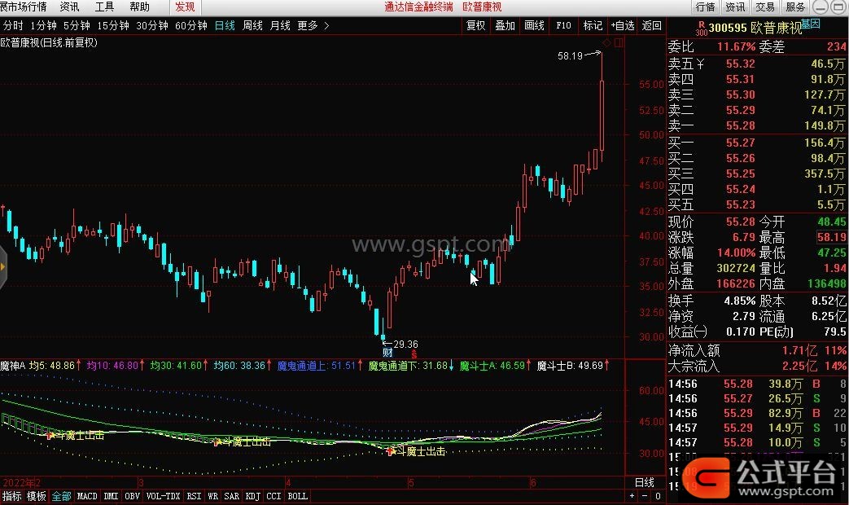Switch indicator to MACD
849x505 pixels.
coord(87,496)
